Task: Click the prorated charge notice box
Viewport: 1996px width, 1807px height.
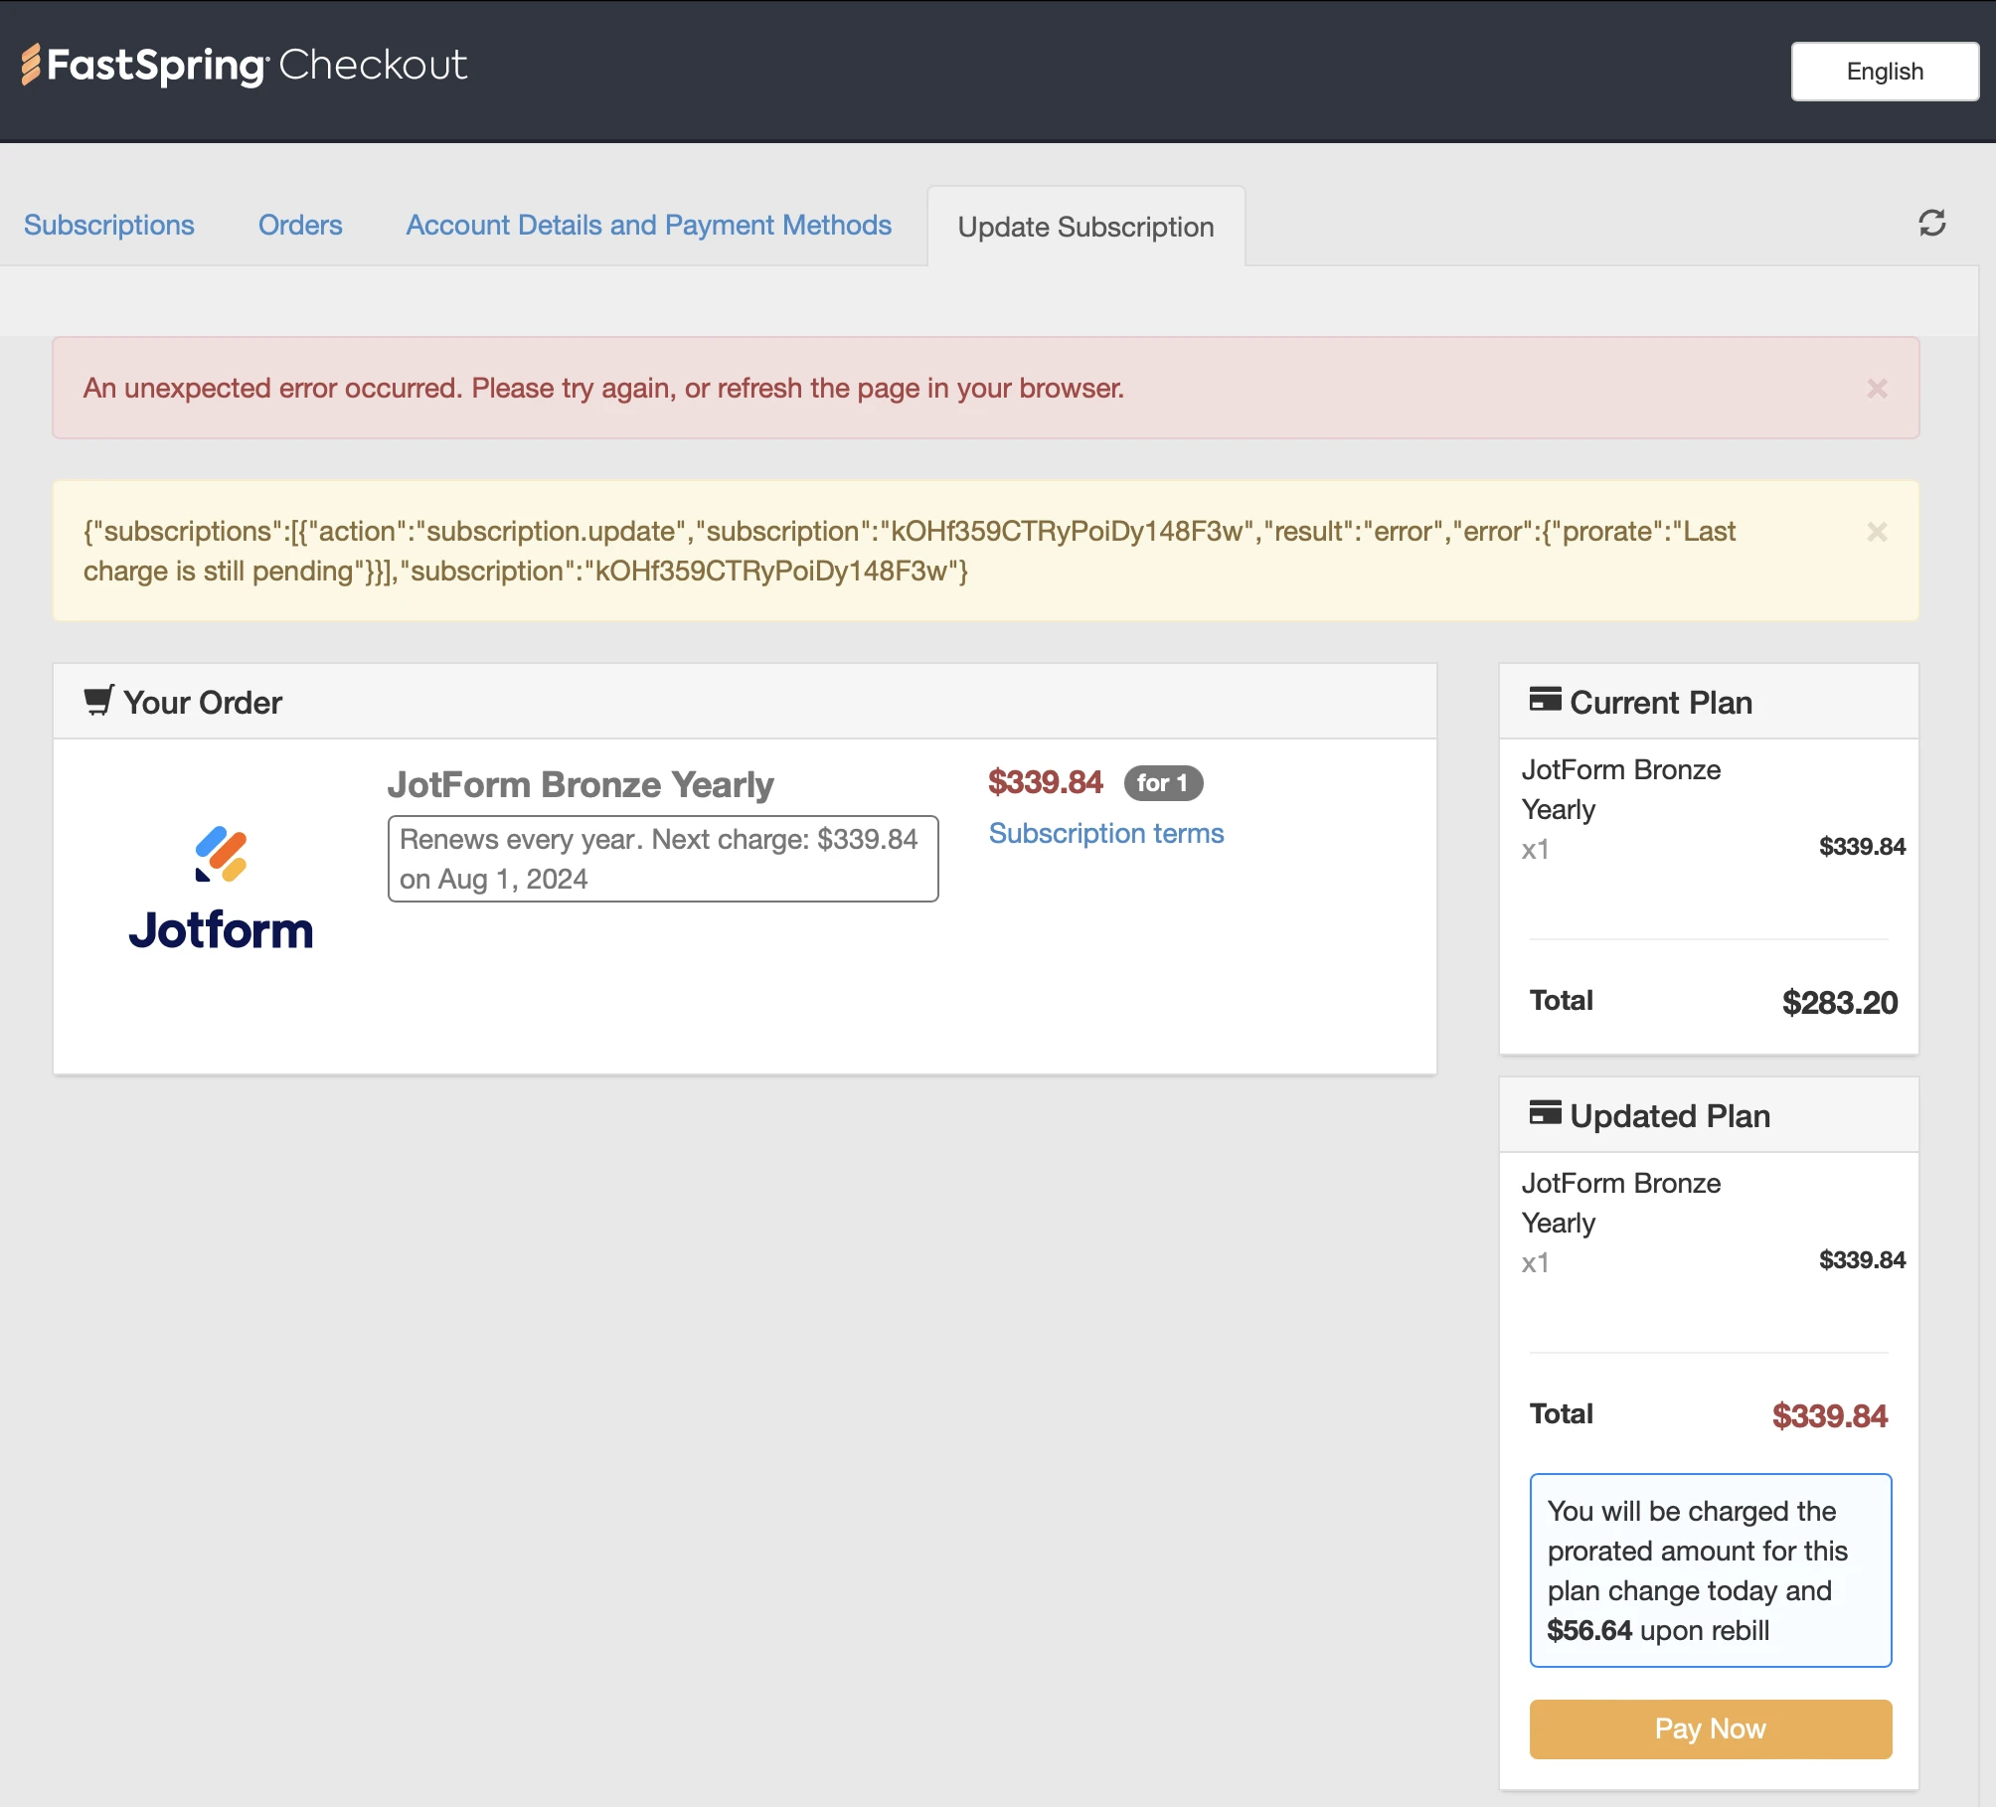Action: pos(1710,1570)
